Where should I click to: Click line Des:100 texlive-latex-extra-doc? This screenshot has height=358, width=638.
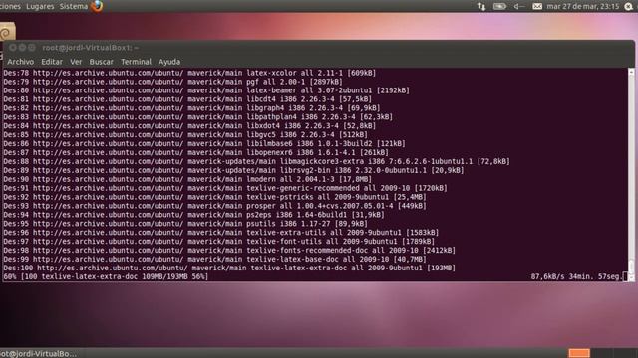pos(229,268)
